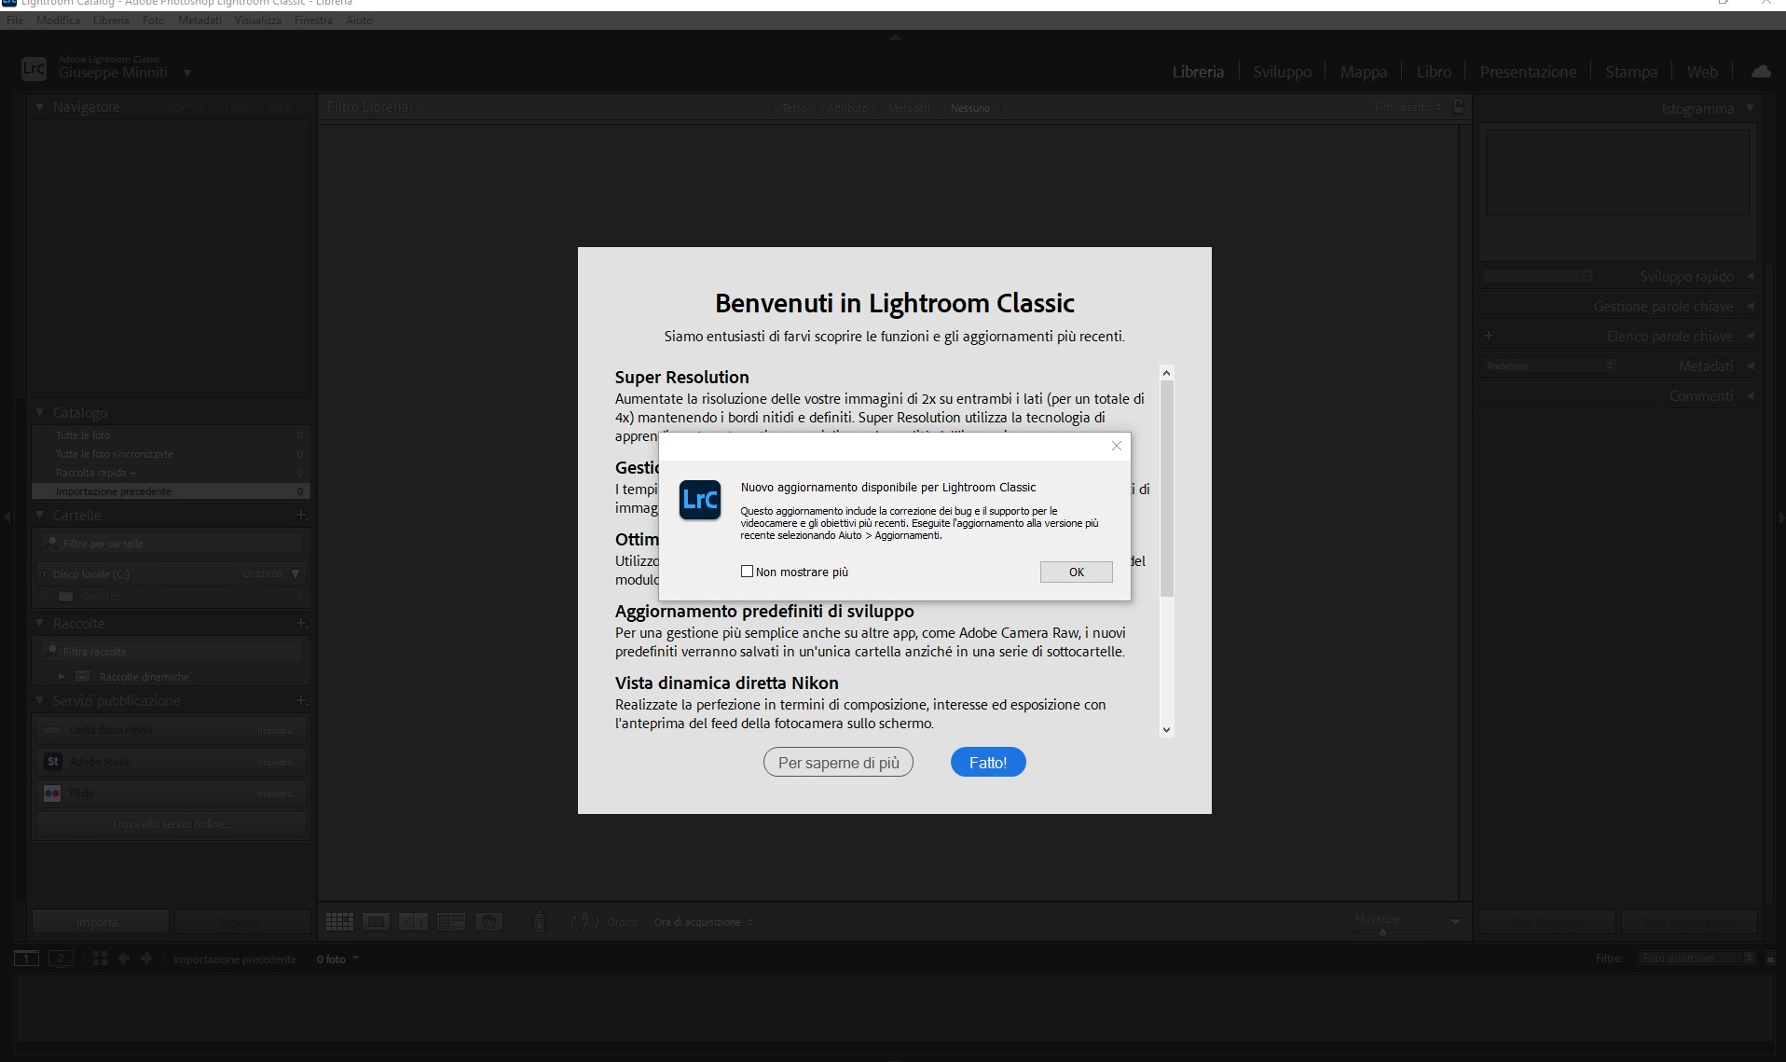Click the Filtra per cartelle search field
The image size is (1786, 1062).
click(172, 543)
